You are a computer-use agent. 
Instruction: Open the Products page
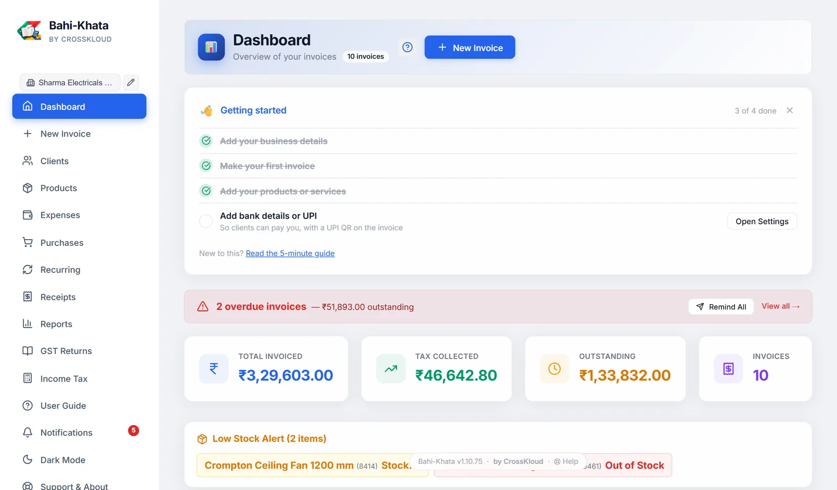tap(79, 188)
